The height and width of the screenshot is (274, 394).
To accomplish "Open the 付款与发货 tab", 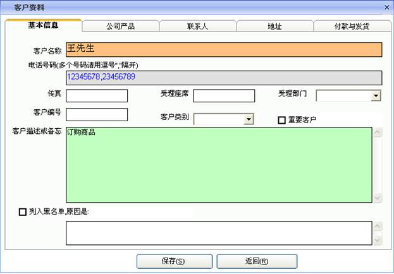I will [x=352, y=26].
